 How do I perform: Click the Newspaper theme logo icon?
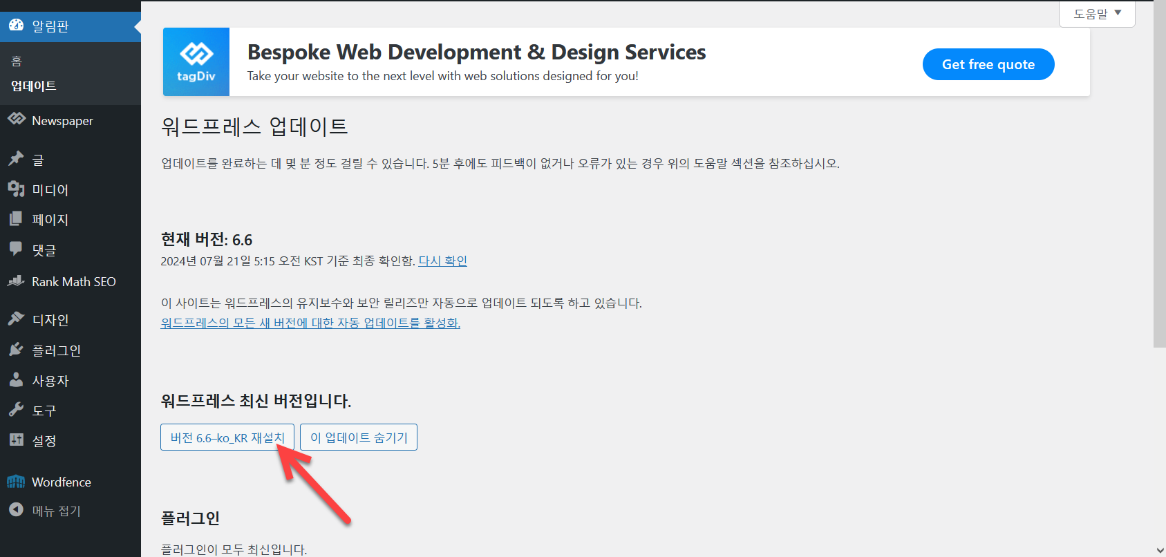pos(16,120)
